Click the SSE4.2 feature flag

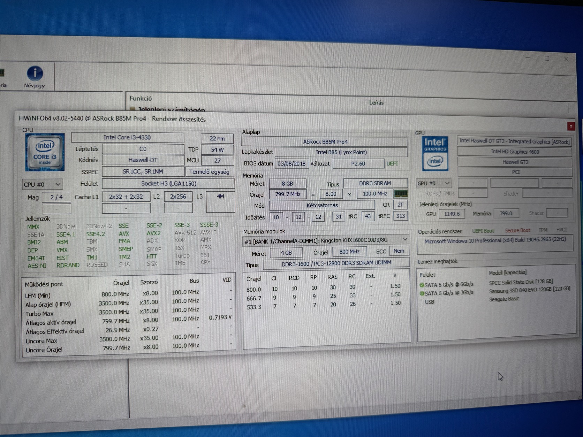point(96,234)
